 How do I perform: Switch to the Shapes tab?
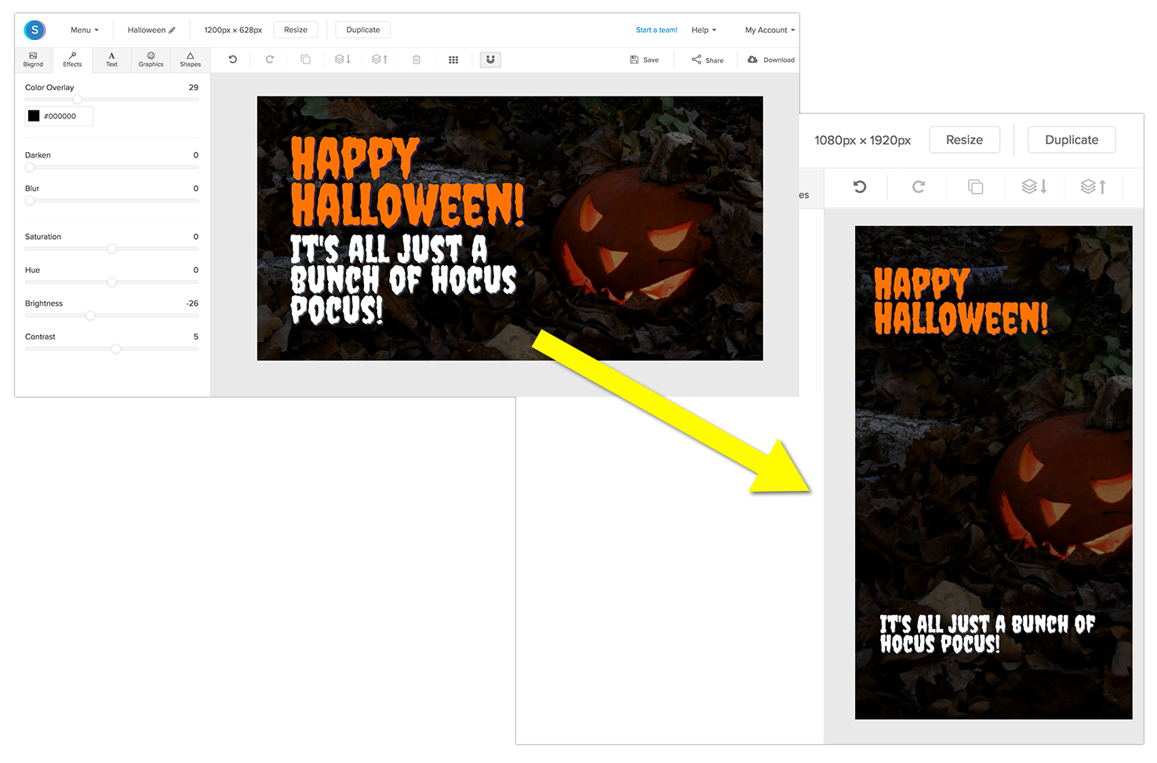(x=190, y=60)
